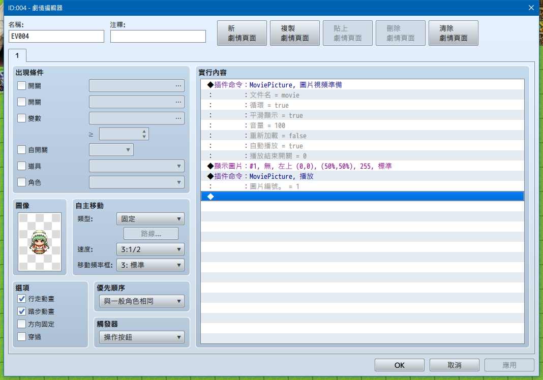
Task: Open the 觸發器 dropdown showing 操作按鈕
Action: [x=142, y=337]
